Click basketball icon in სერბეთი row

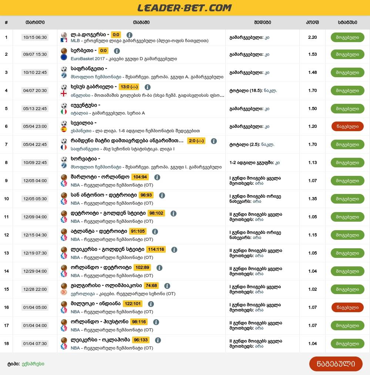(64, 51)
